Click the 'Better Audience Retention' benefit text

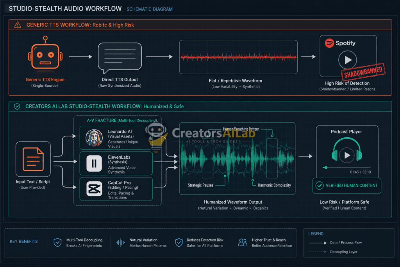click(272, 245)
